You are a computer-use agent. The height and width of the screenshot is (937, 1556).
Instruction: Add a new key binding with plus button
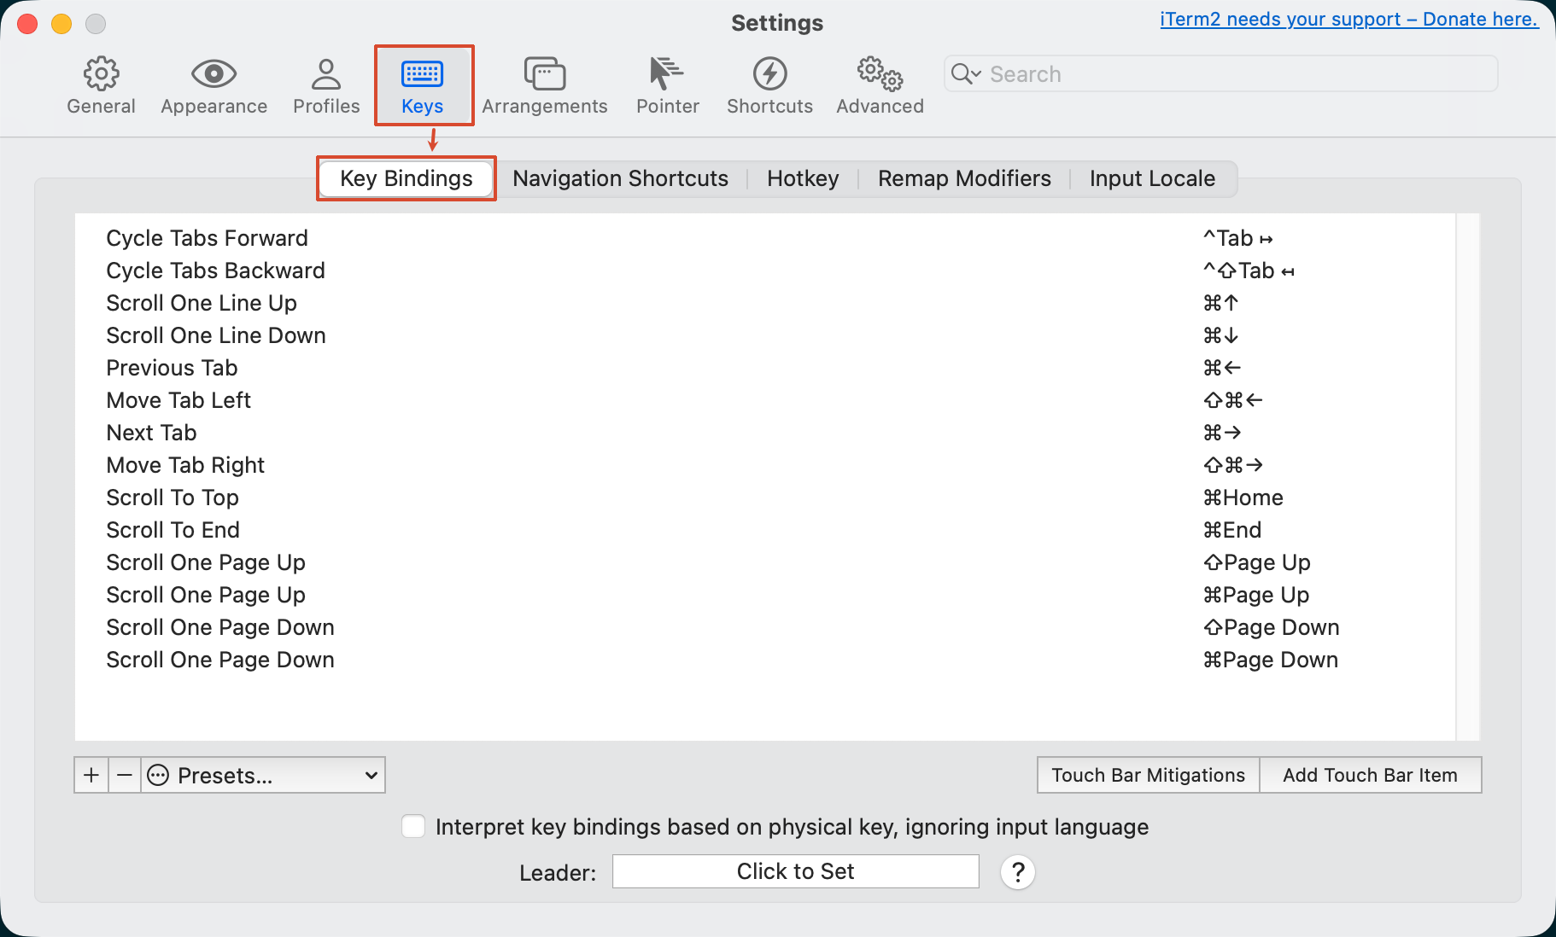91,775
